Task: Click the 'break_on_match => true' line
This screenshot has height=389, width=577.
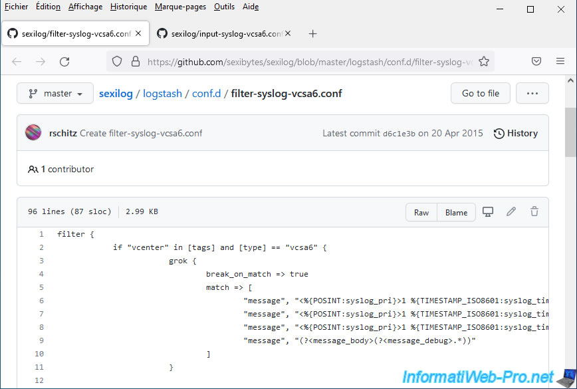Action: point(257,274)
